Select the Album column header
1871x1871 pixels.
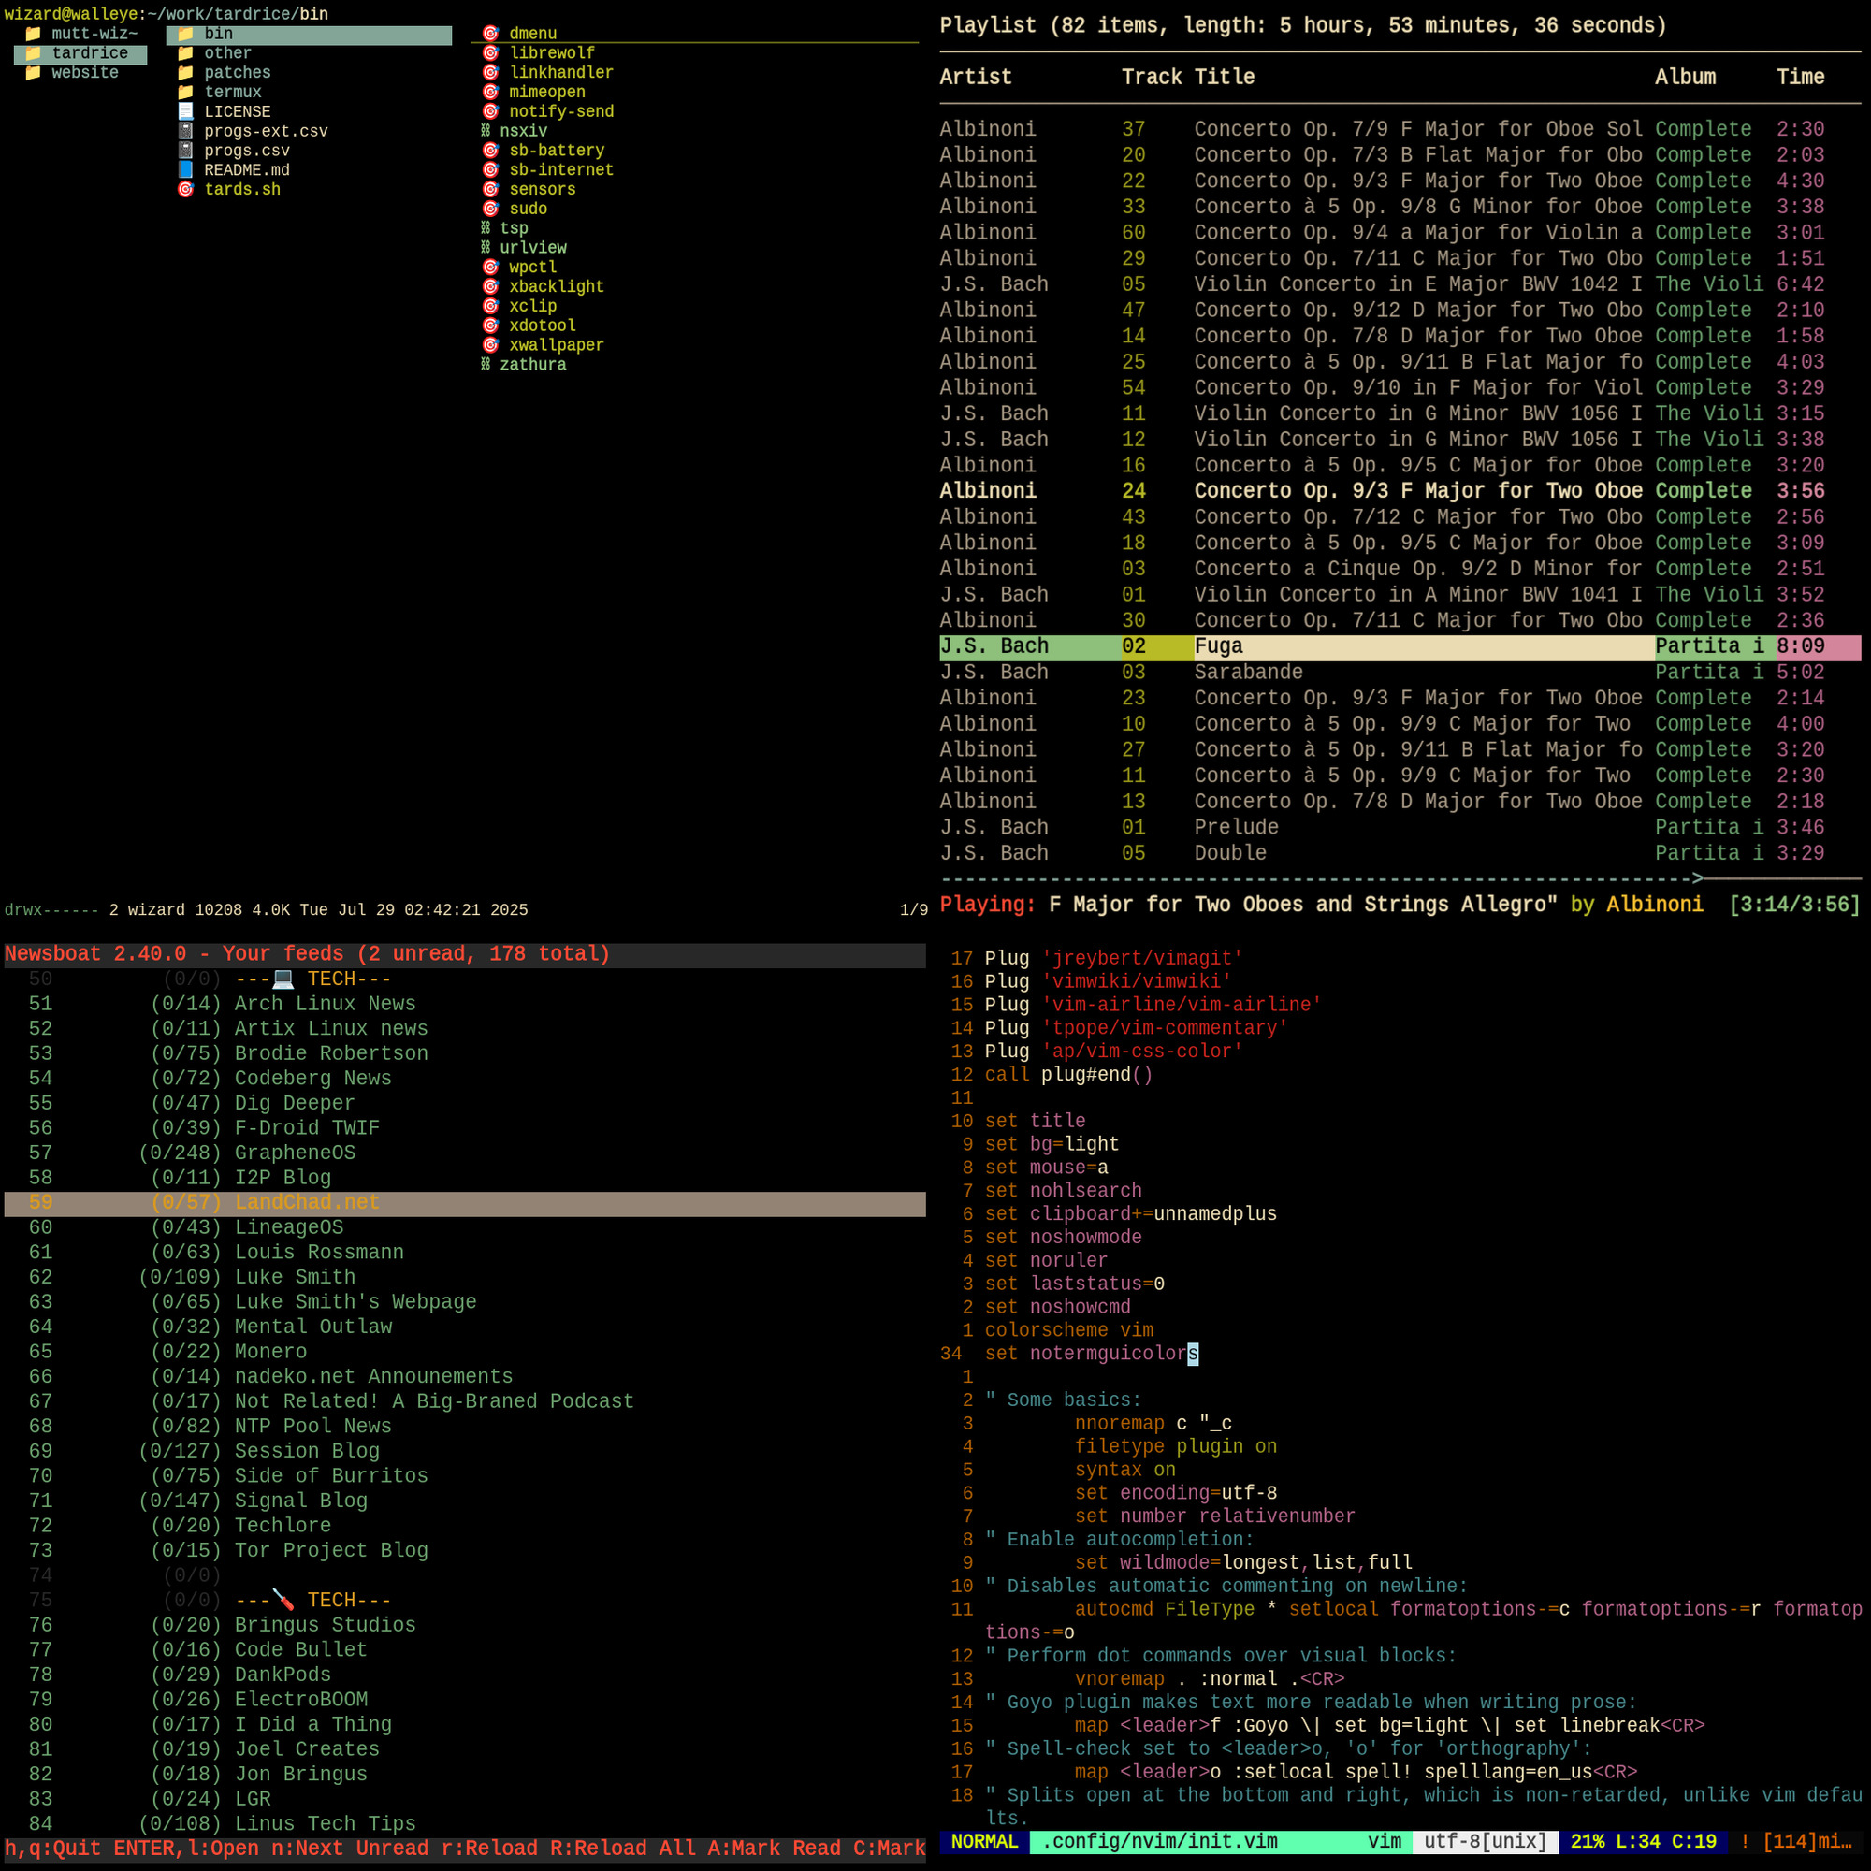coord(1684,77)
